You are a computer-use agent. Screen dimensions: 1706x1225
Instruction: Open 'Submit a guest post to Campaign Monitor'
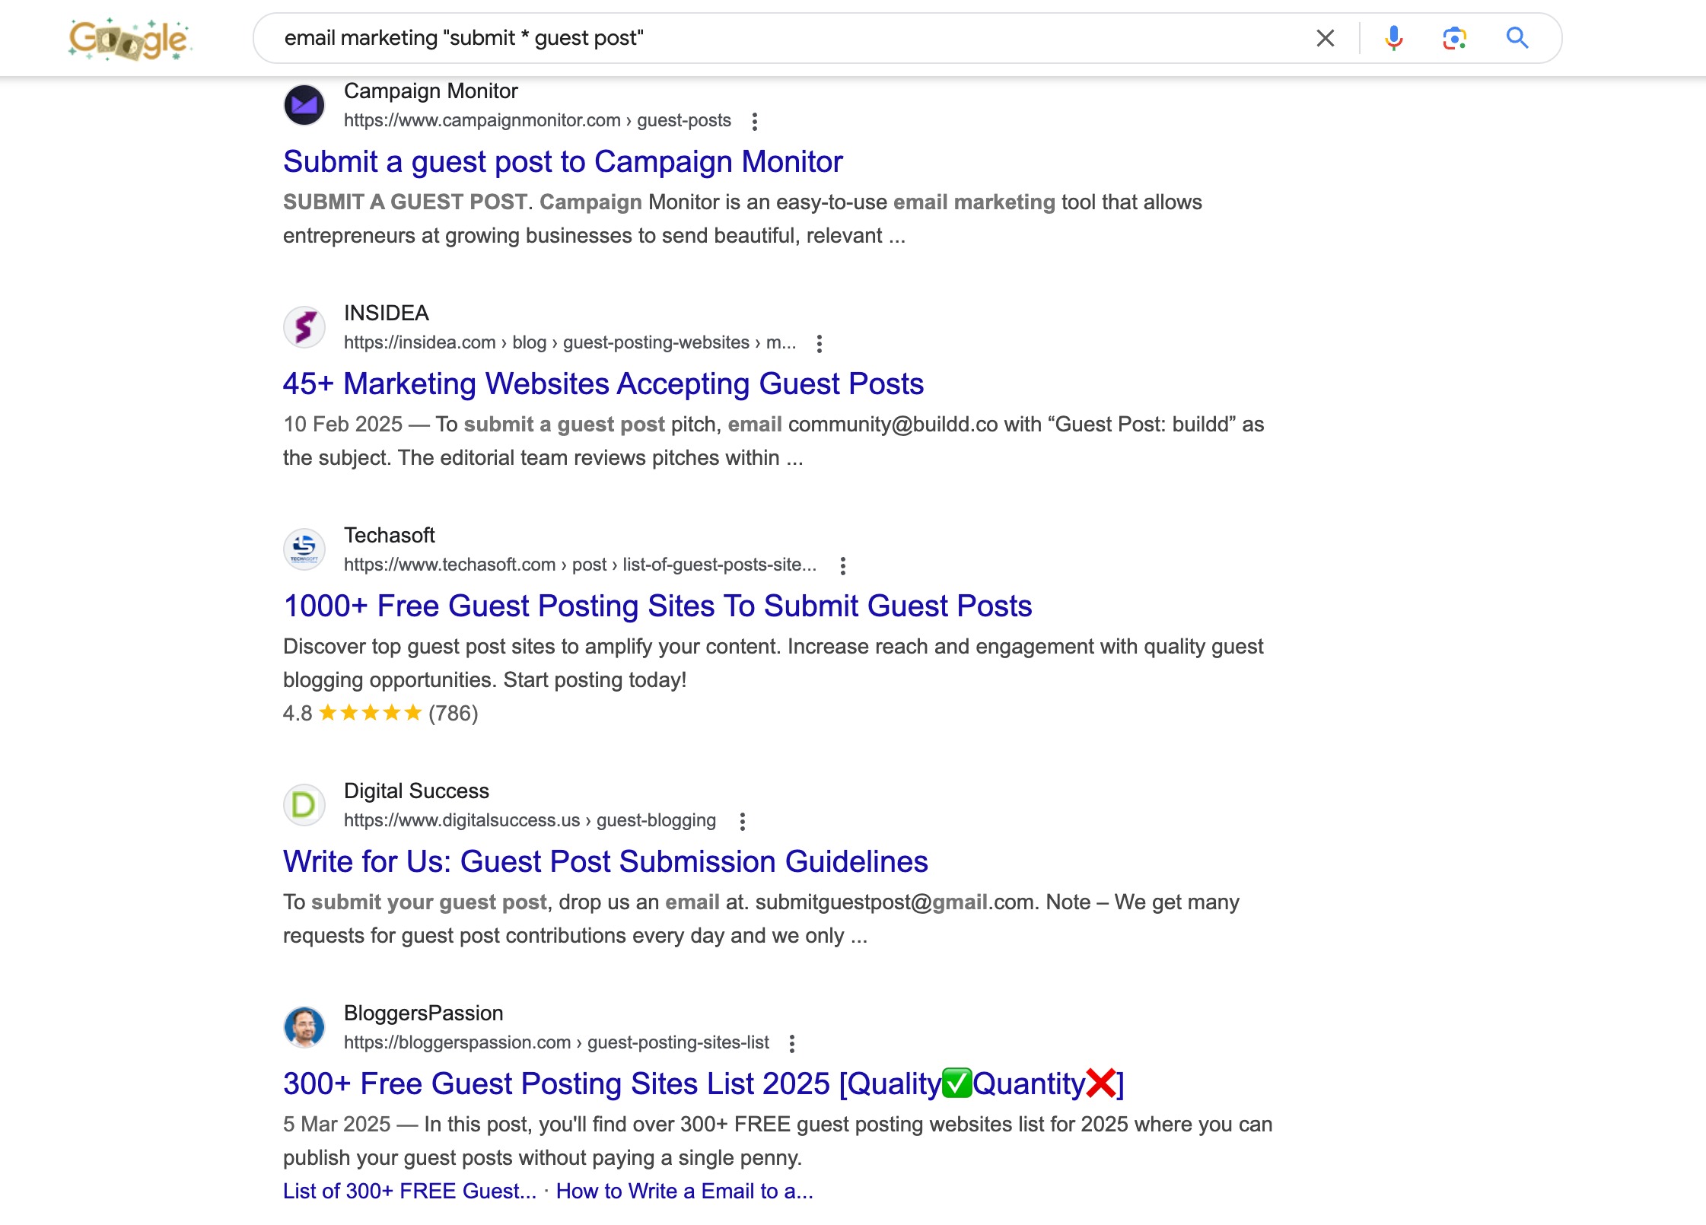click(x=563, y=161)
